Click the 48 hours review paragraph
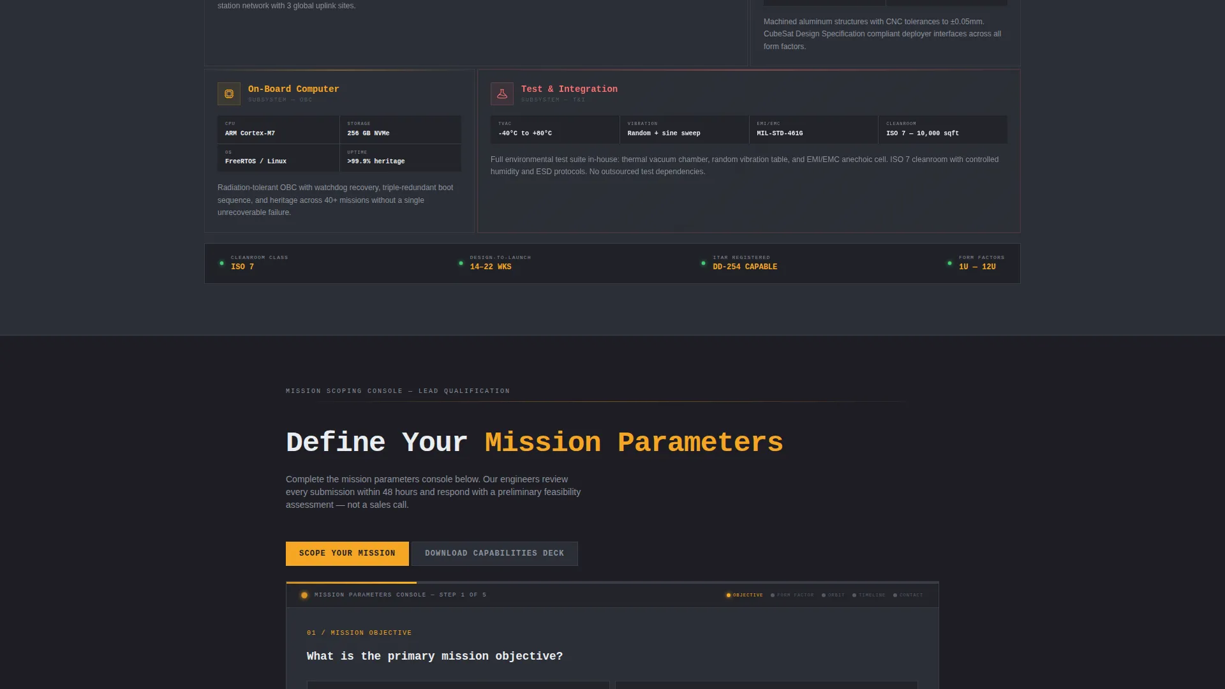 (433, 492)
